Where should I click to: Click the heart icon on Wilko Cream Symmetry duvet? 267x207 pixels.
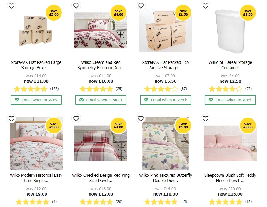coord(76,6)
